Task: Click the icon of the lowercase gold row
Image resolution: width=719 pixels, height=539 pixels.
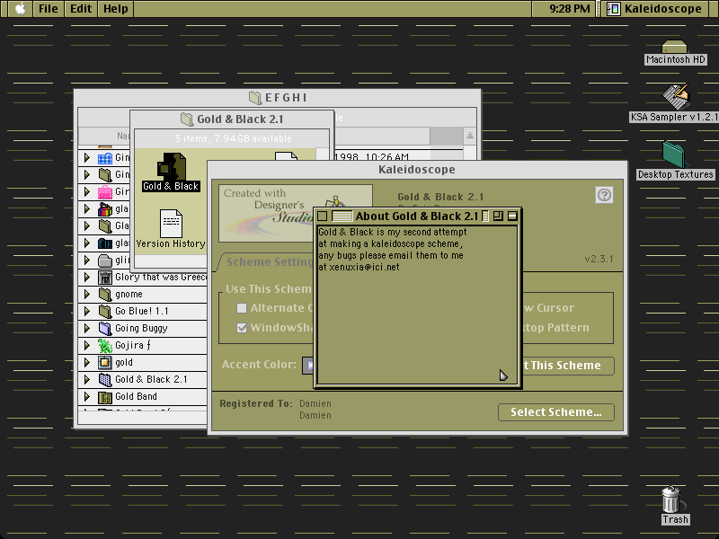Action: pos(105,363)
